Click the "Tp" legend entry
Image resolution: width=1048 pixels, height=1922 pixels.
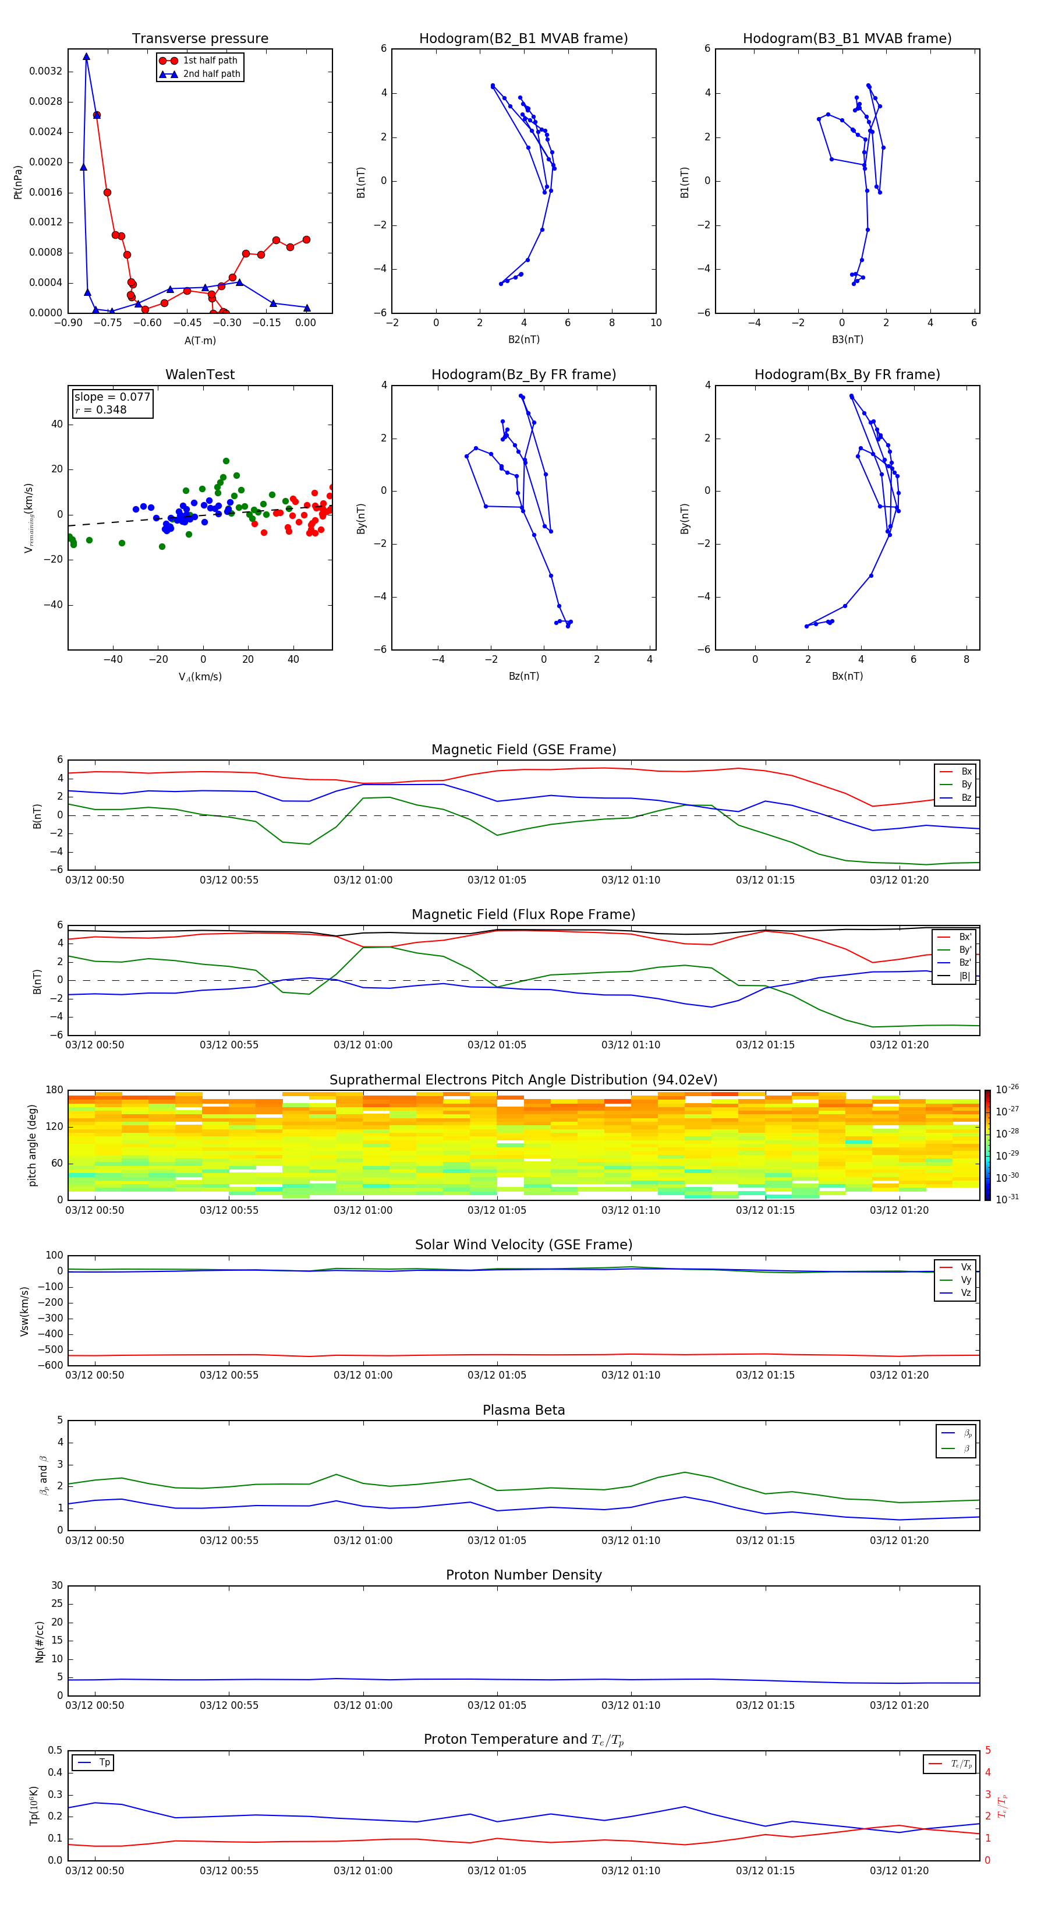coord(93,1762)
